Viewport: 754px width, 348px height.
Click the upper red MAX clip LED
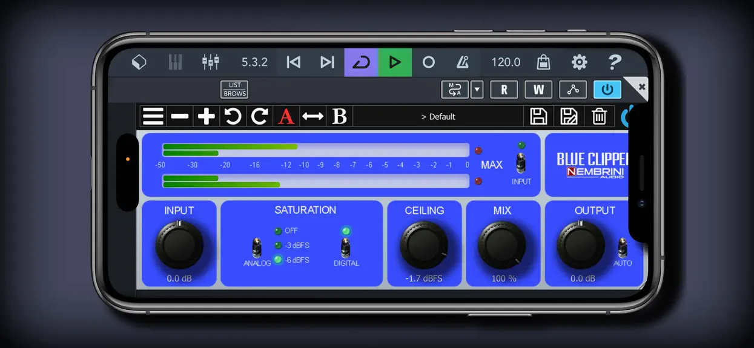pyautogui.click(x=478, y=151)
